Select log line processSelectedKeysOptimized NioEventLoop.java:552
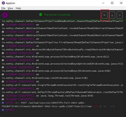This screenshot has width=126, height=117. (x=62, y=64)
